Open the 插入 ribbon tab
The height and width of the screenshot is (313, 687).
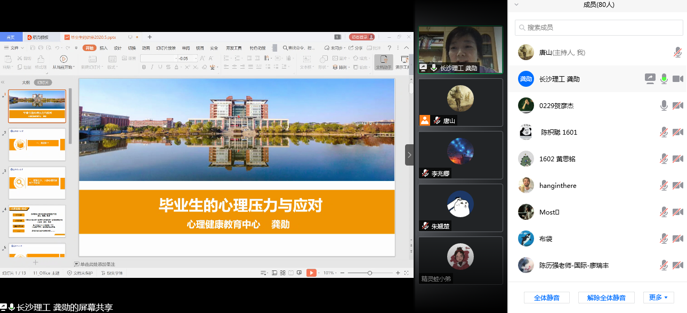(x=103, y=48)
